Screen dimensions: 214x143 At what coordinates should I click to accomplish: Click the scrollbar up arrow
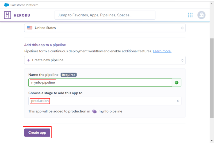[212, 4]
